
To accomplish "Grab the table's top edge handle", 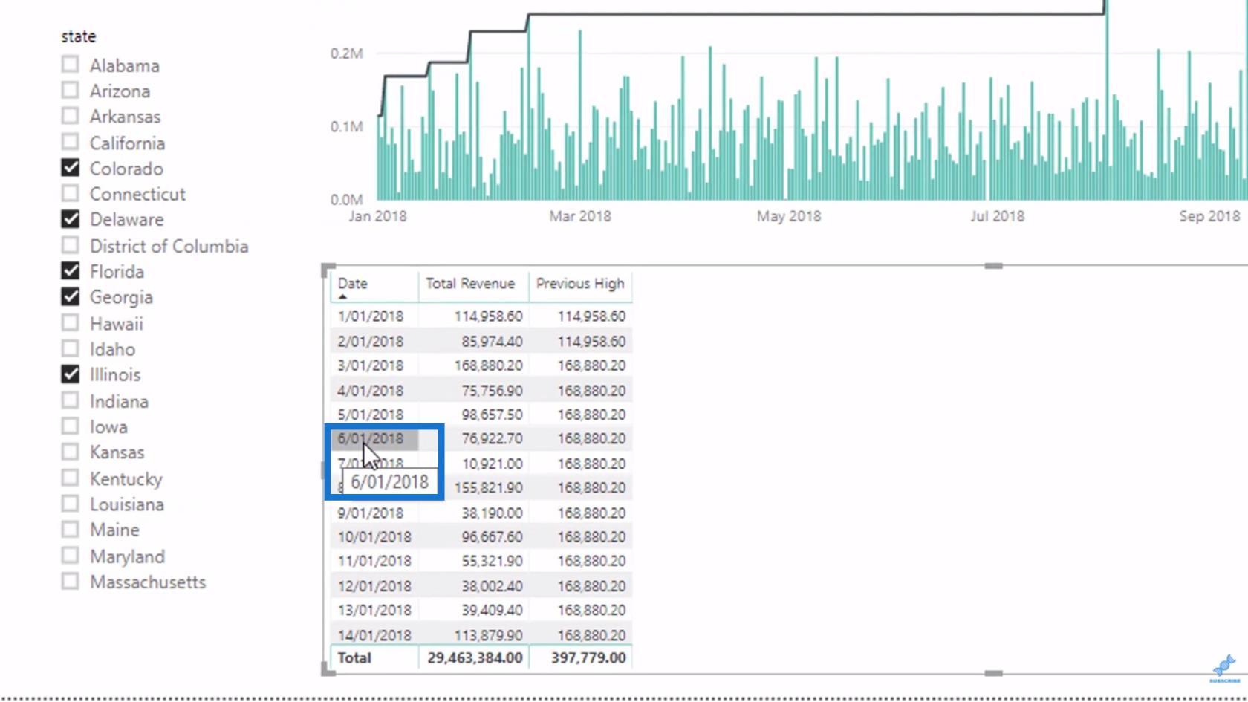I will point(993,265).
